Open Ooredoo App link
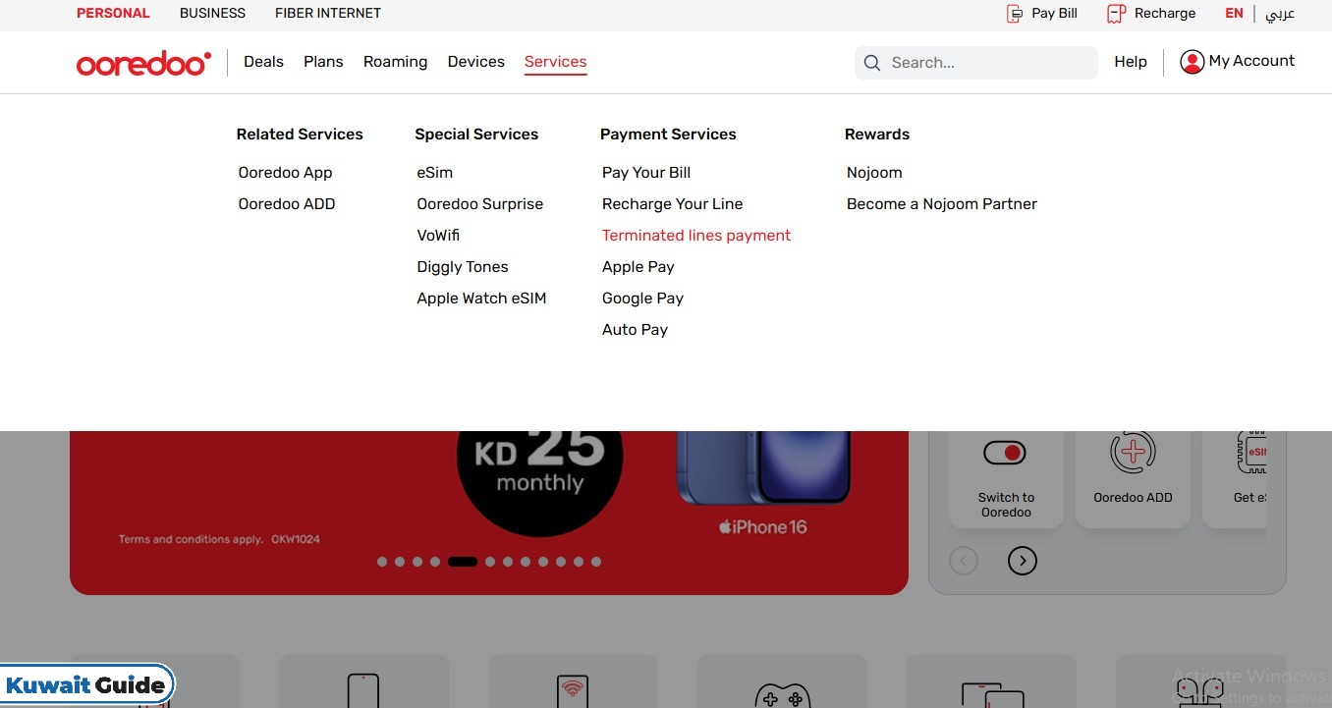 pos(285,173)
